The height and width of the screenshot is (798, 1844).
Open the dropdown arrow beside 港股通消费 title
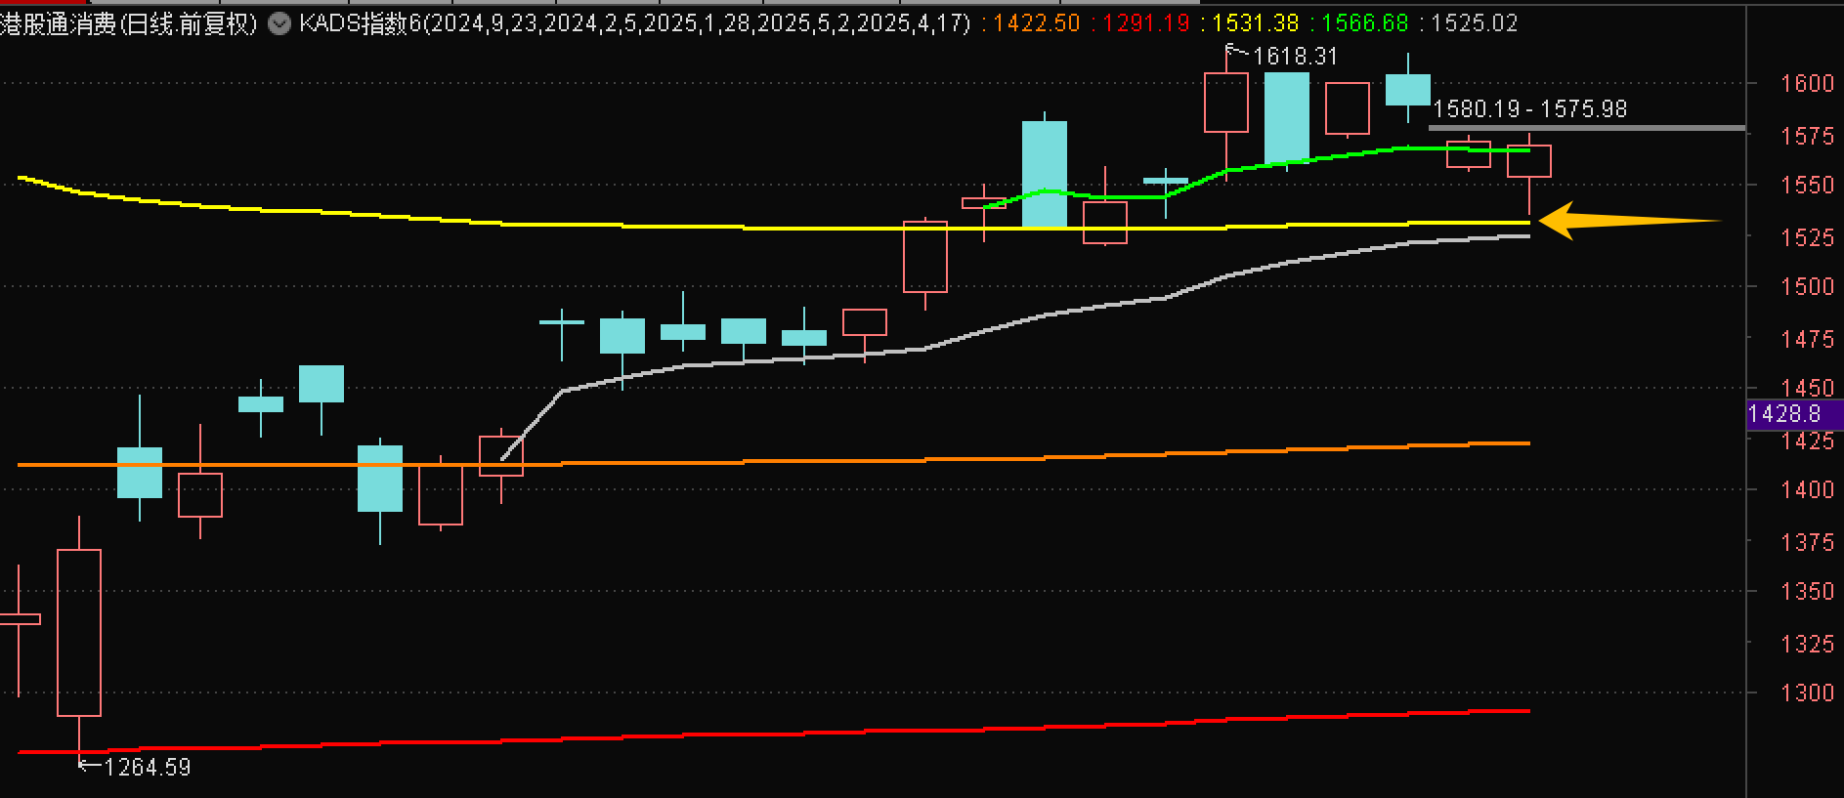[279, 23]
